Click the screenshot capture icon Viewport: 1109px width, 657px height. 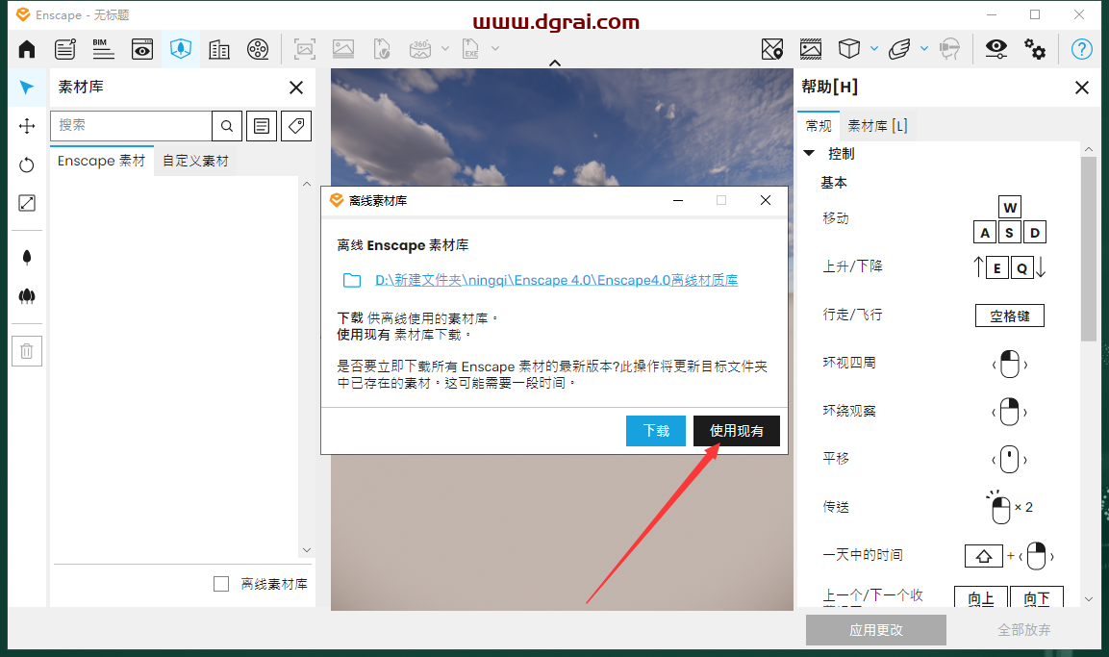click(x=305, y=49)
